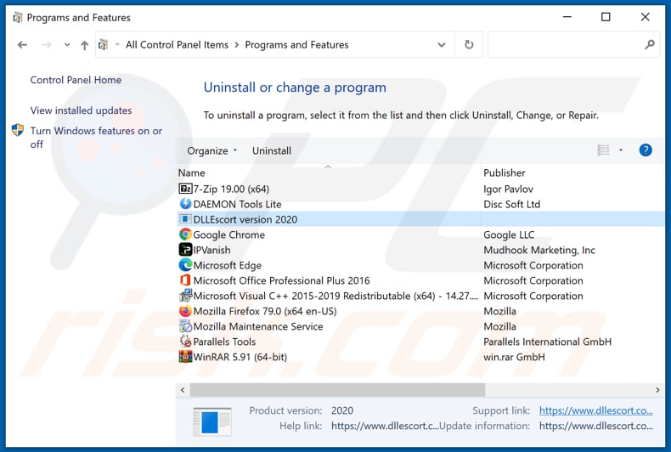The width and height of the screenshot is (671, 452).
Task: Open the view options dropdown arrow
Action: (621, 150)
